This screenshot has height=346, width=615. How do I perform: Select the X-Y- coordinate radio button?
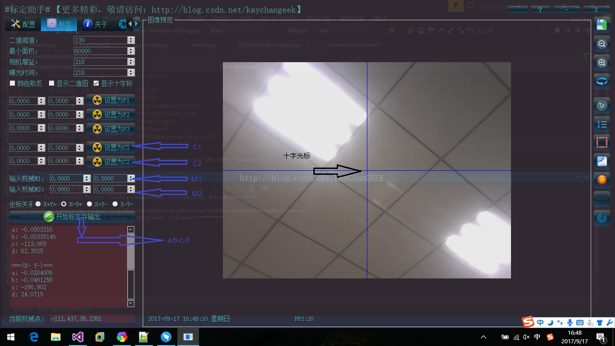(x=115, y=204)
